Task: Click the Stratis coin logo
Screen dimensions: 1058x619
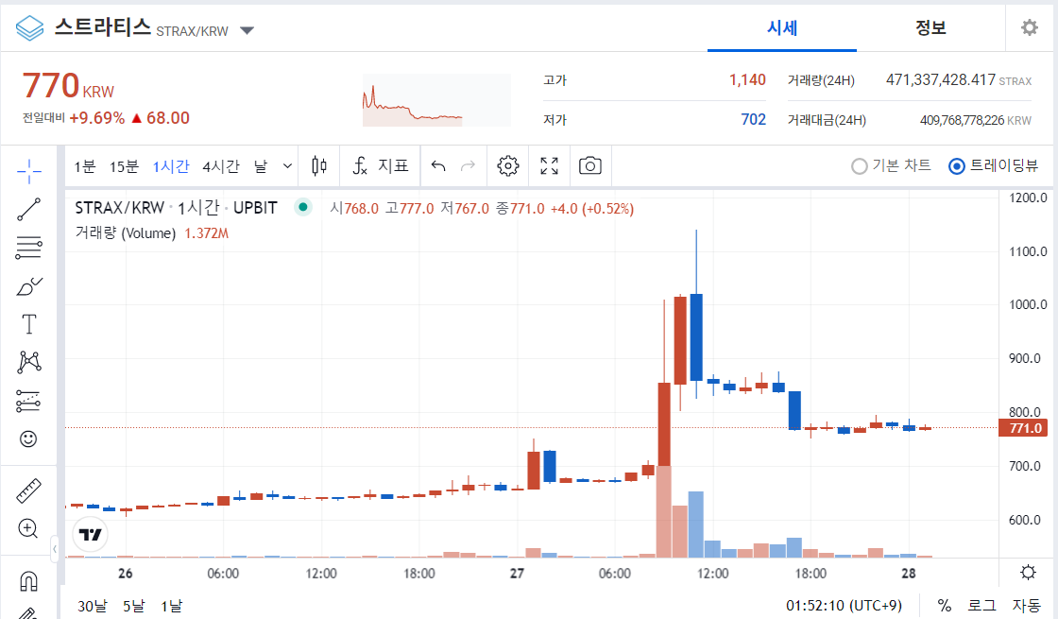Action: click(29, 28)
